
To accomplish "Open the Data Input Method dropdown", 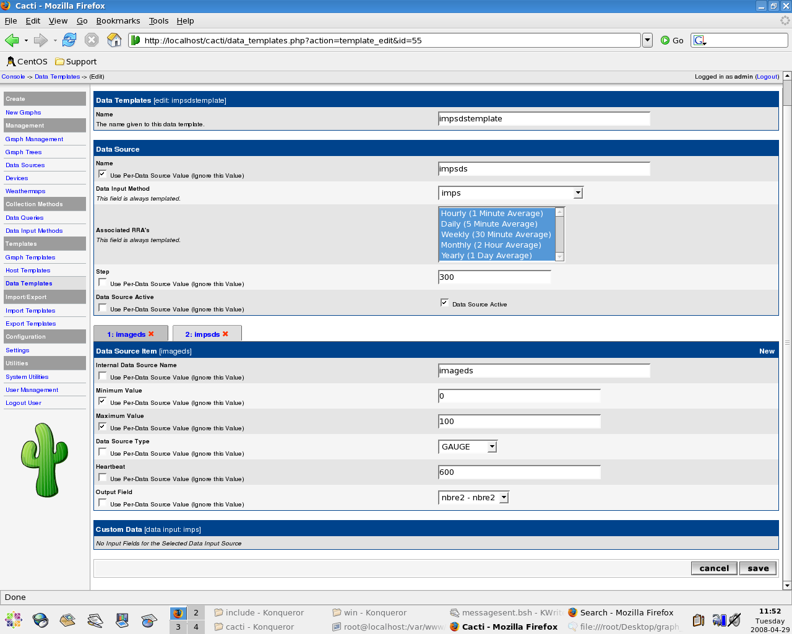I will click(x=510, y=193).
